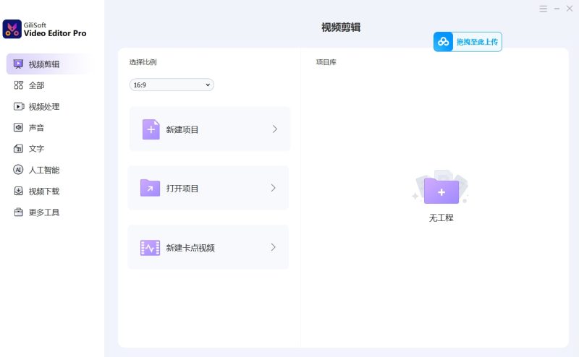Close the application window

coord(570,9)
